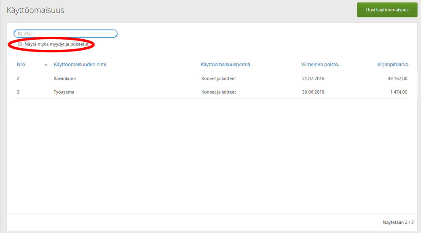
Task: Click Koneet ja laitteet in Kaivinkone row
Action: click(x=219, y=79)
